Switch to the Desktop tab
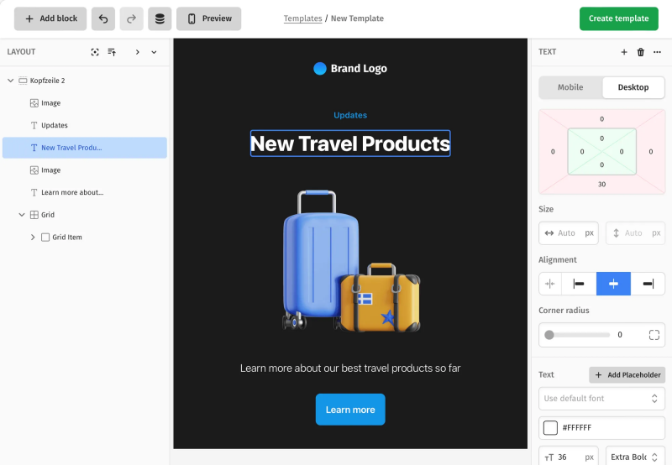Viewport: 672px width, 465px height. pos(633,87)
